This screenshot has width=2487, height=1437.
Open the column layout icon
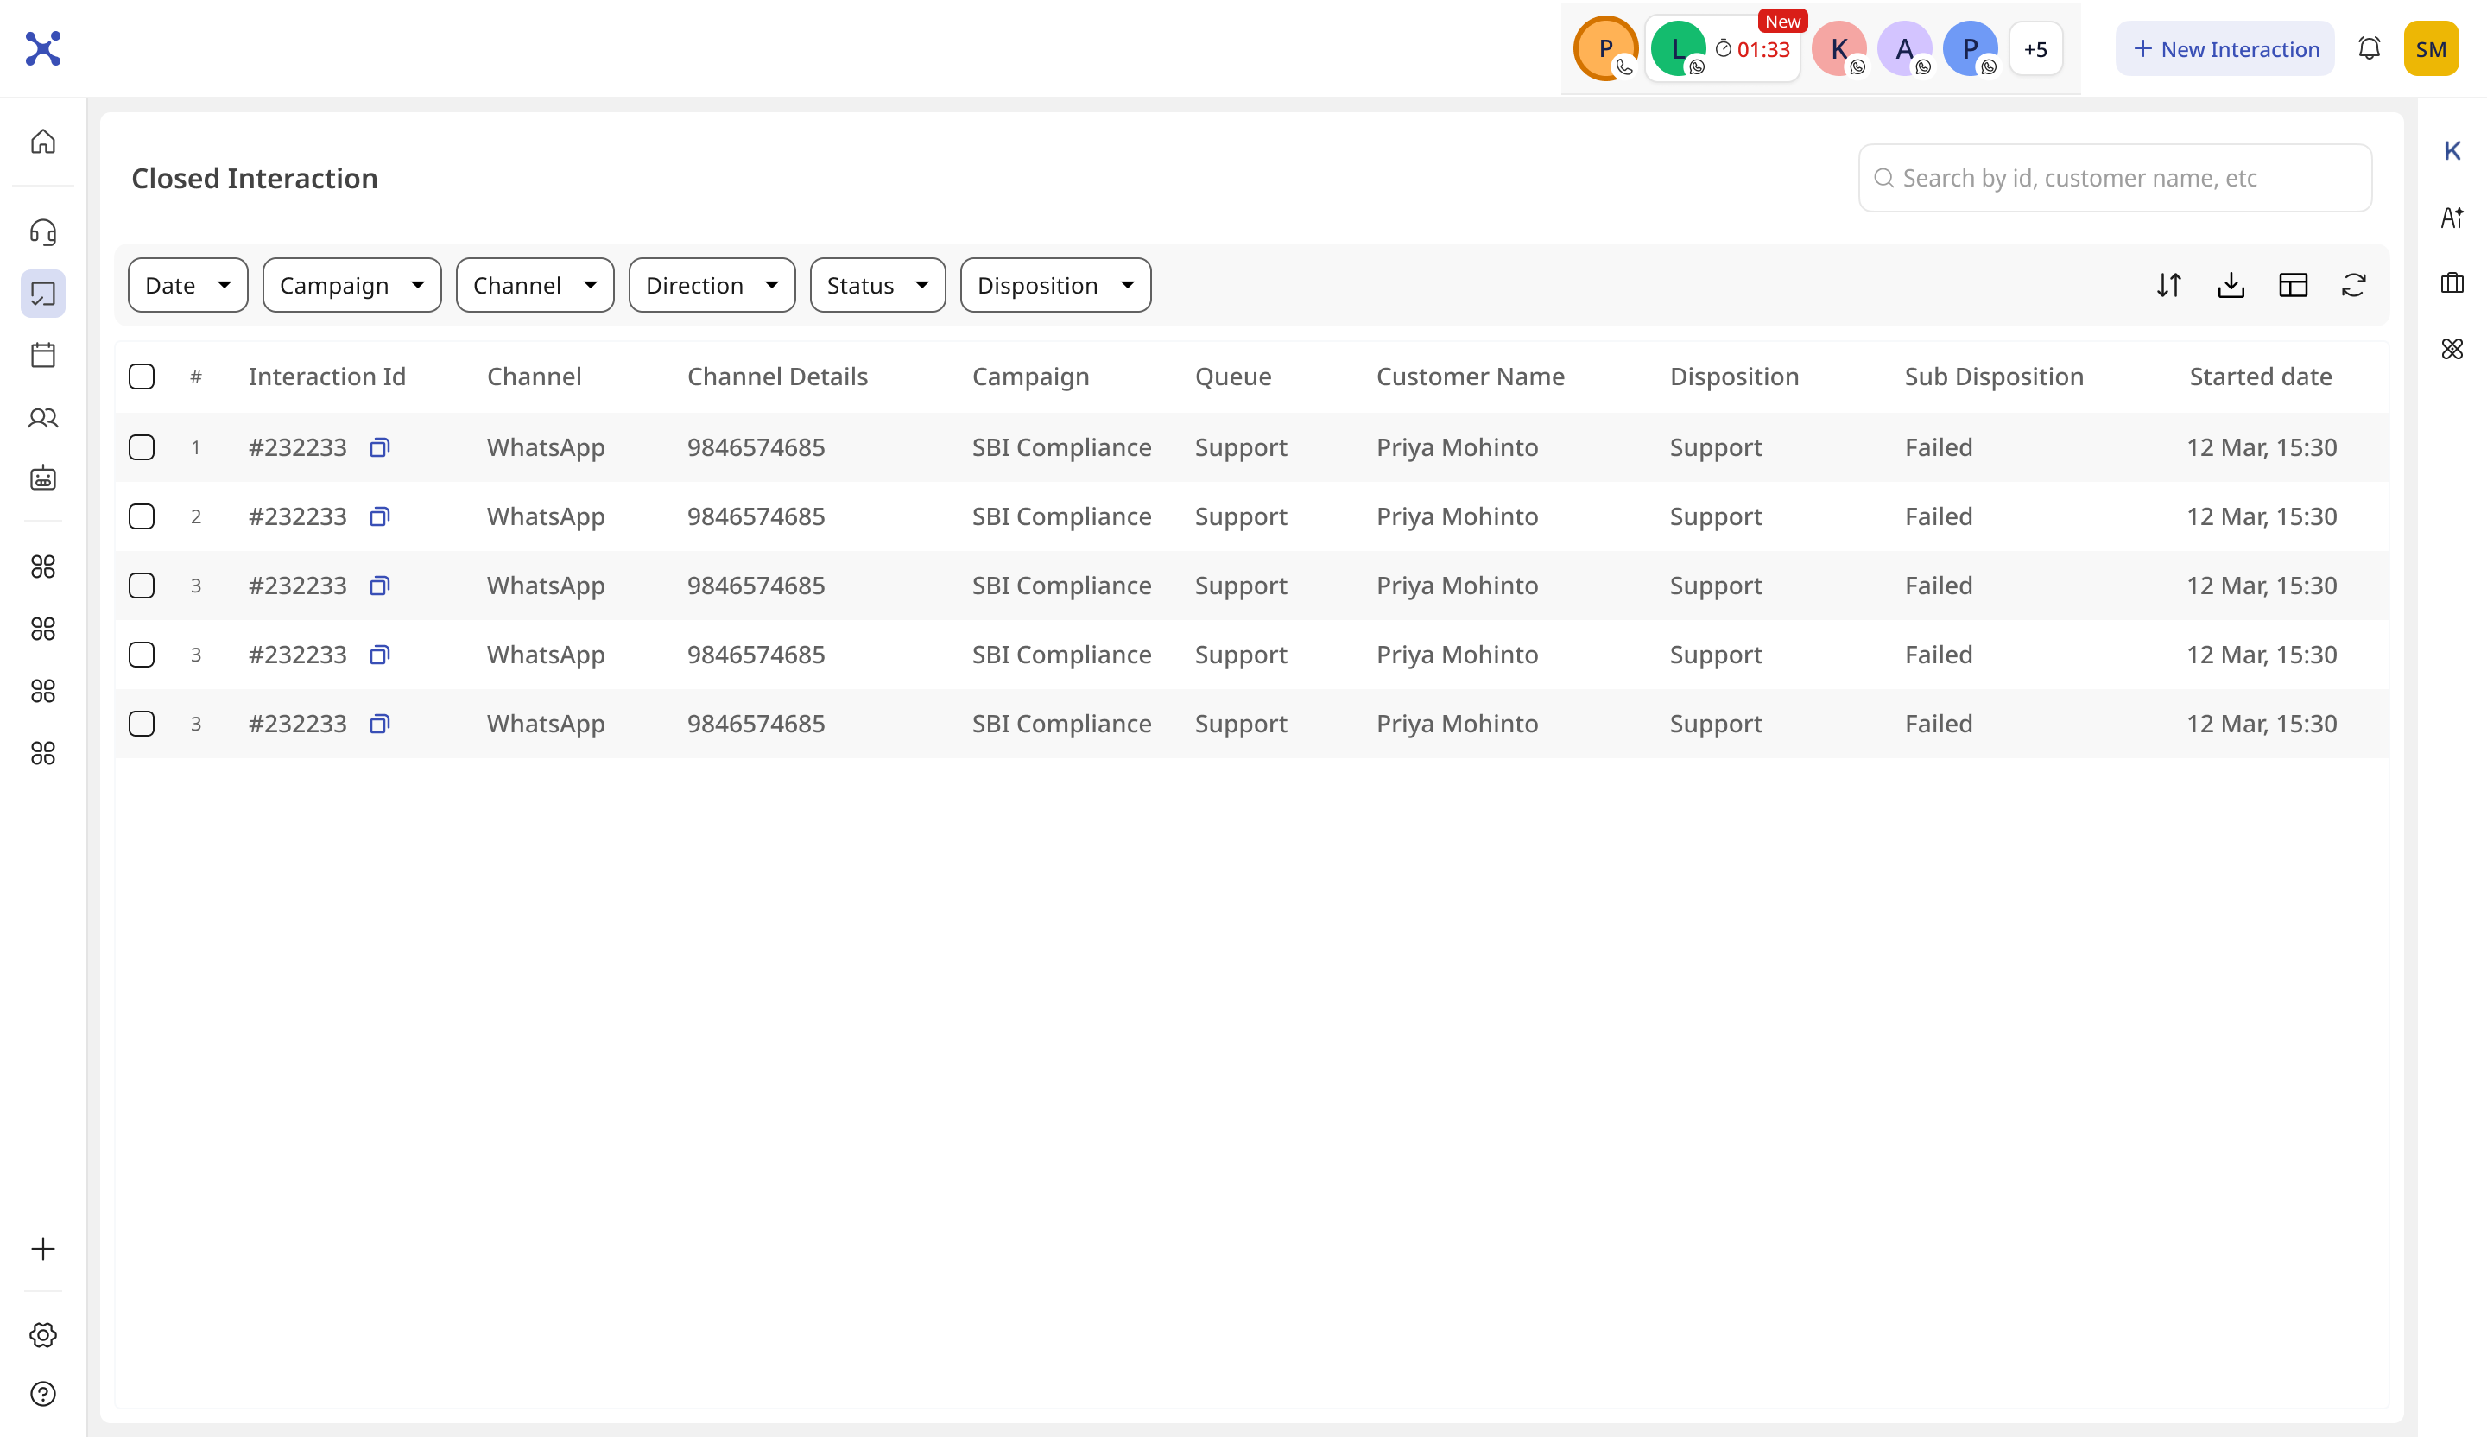tap(2293, 285)
